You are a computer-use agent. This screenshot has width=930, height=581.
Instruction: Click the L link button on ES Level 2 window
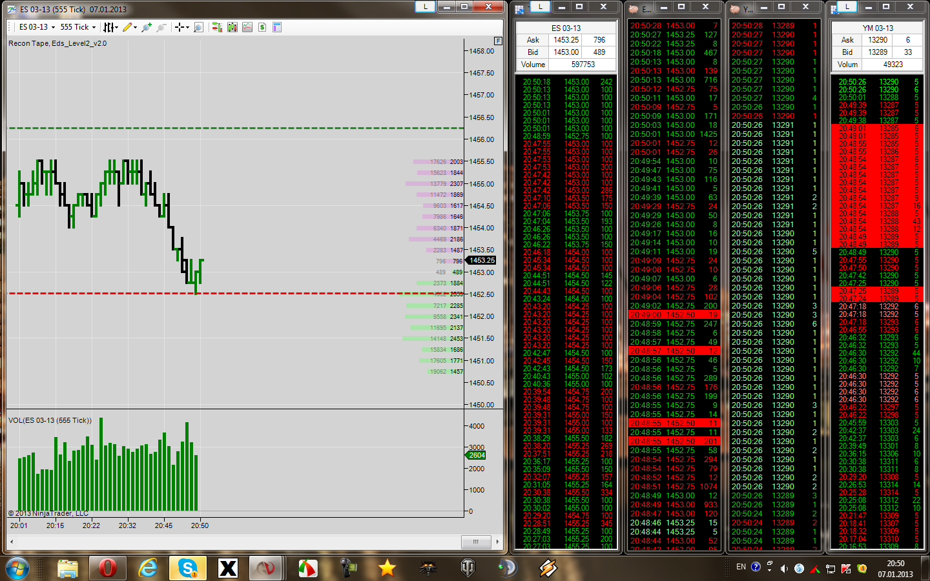tap(540, 6)
